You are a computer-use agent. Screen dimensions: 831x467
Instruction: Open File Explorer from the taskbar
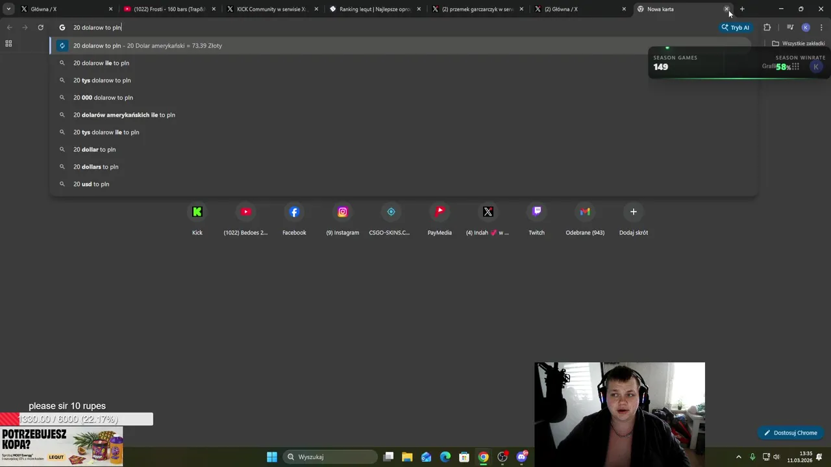pyautogui.click(x=407, y=457)
